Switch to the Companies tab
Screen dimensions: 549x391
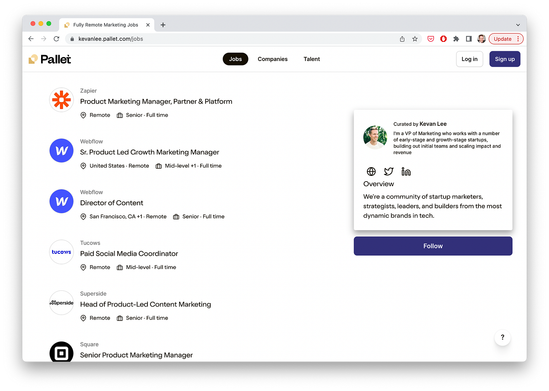273,59
